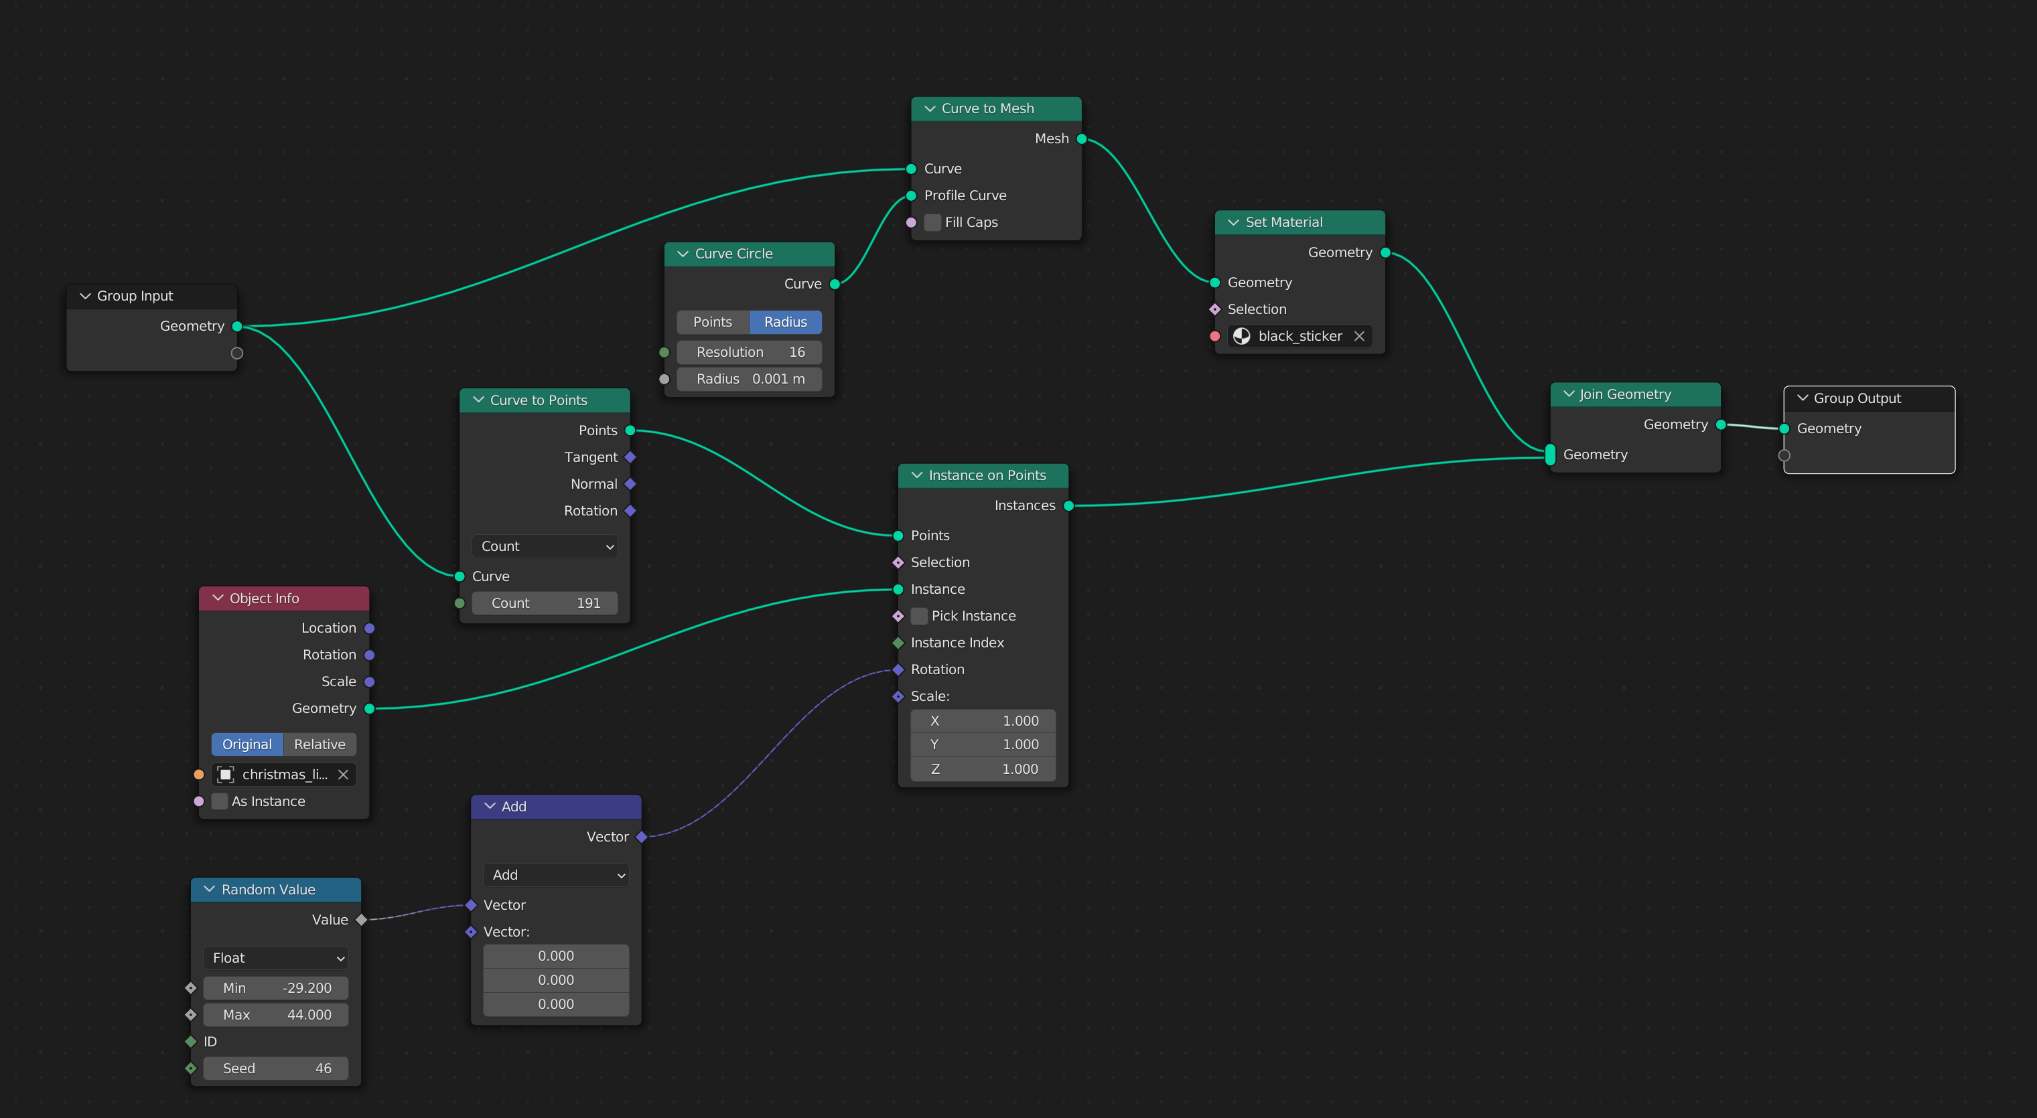This screenshot has width=2037, height=1118.
Task: Collapse the Join Geometry node
Action: (x=1569, y=394)
